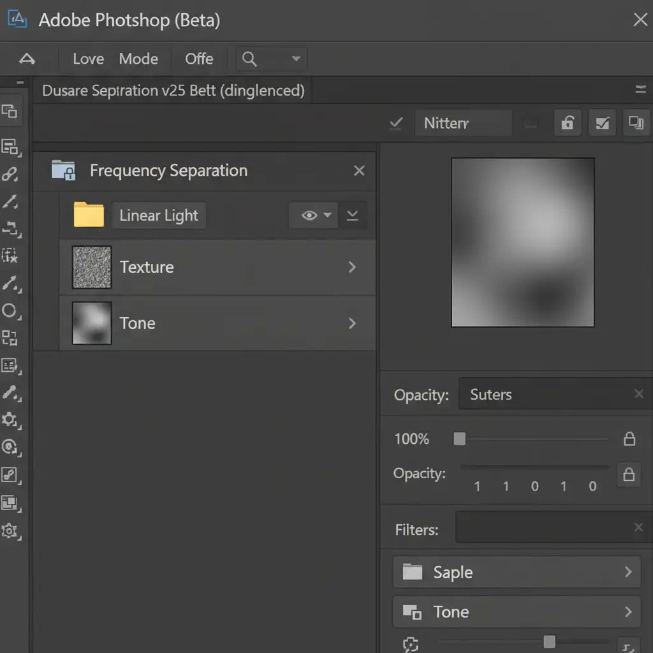This screenshot has height=653, width=653.
Task: Select the Tone layer thumbnail
Action: (92, 323)
